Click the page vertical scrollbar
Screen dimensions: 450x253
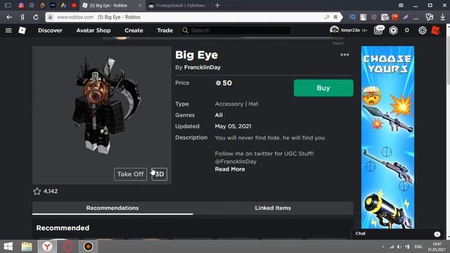click(x=448, y=132)
